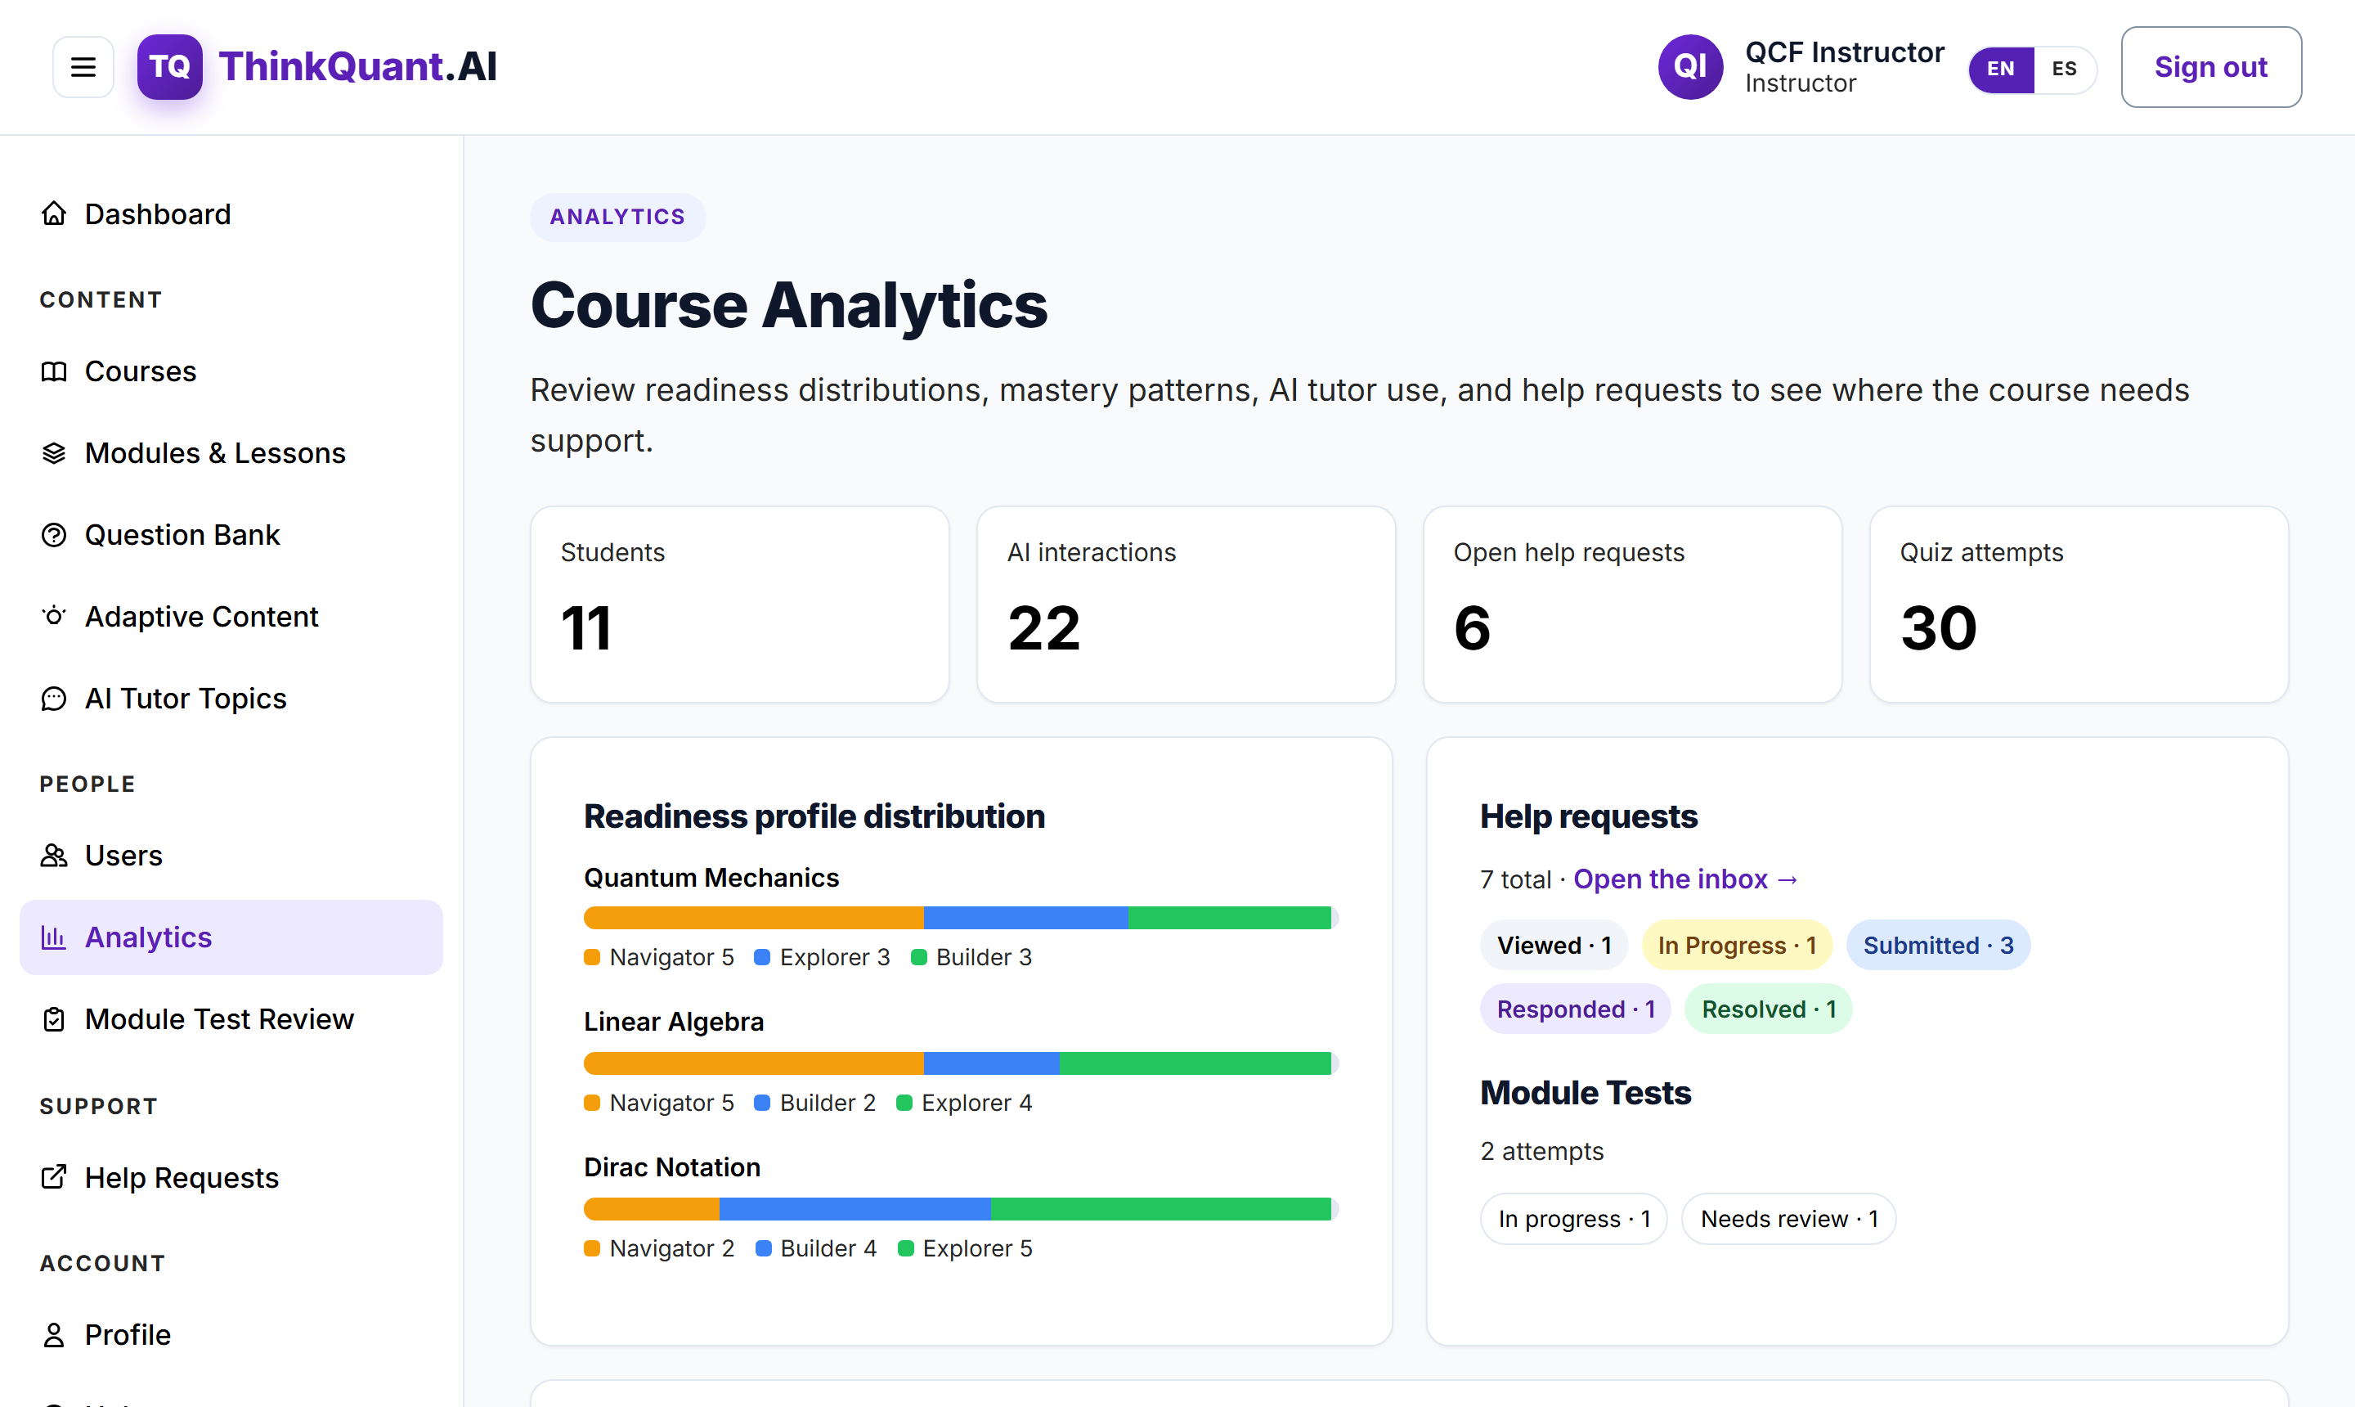This screenshot has height=1407, width=2355.
Task: Click the Adaptive Content lightbulb icon
Action: pyautogui.click(x=54, y=618)
